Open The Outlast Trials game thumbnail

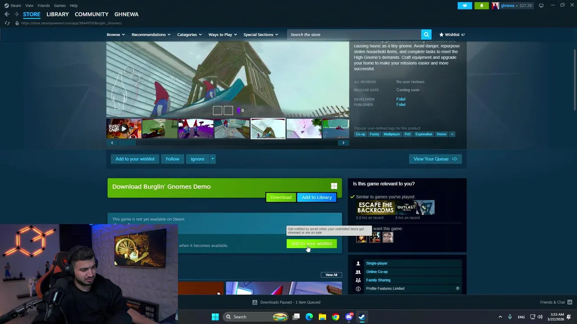(x=415, y=207)
